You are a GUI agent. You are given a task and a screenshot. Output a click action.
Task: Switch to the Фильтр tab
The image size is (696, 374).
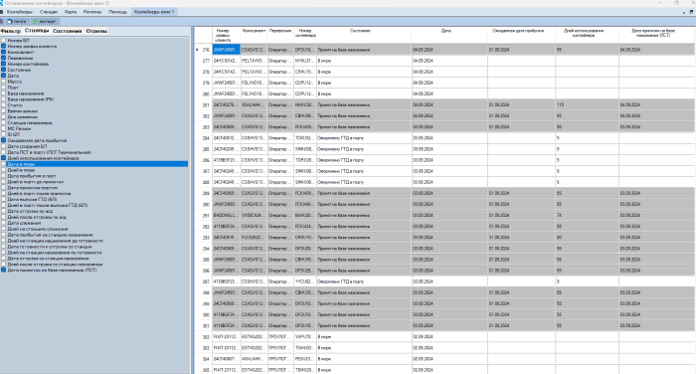coord(11,31)
